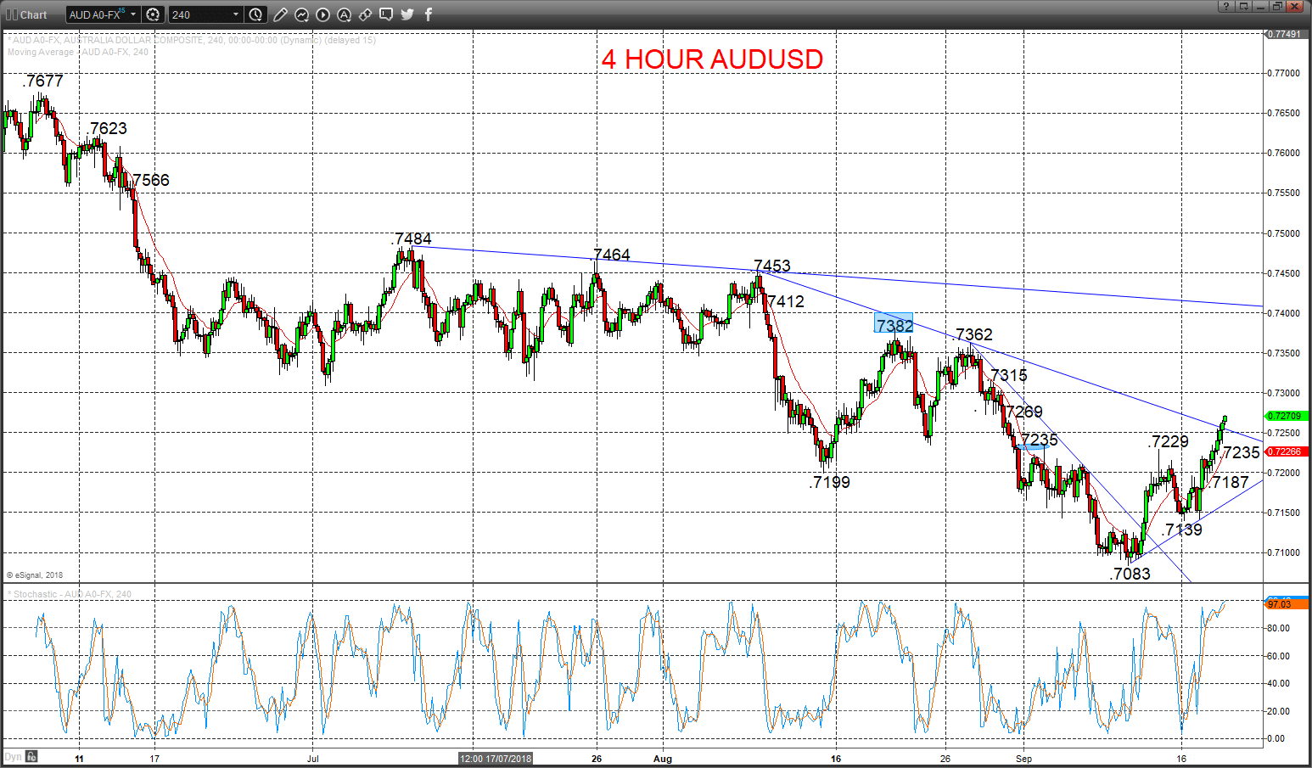Click the 80.00 stochastic axis label
The height and width of the screenshot is (768, 1312).
1278,628
